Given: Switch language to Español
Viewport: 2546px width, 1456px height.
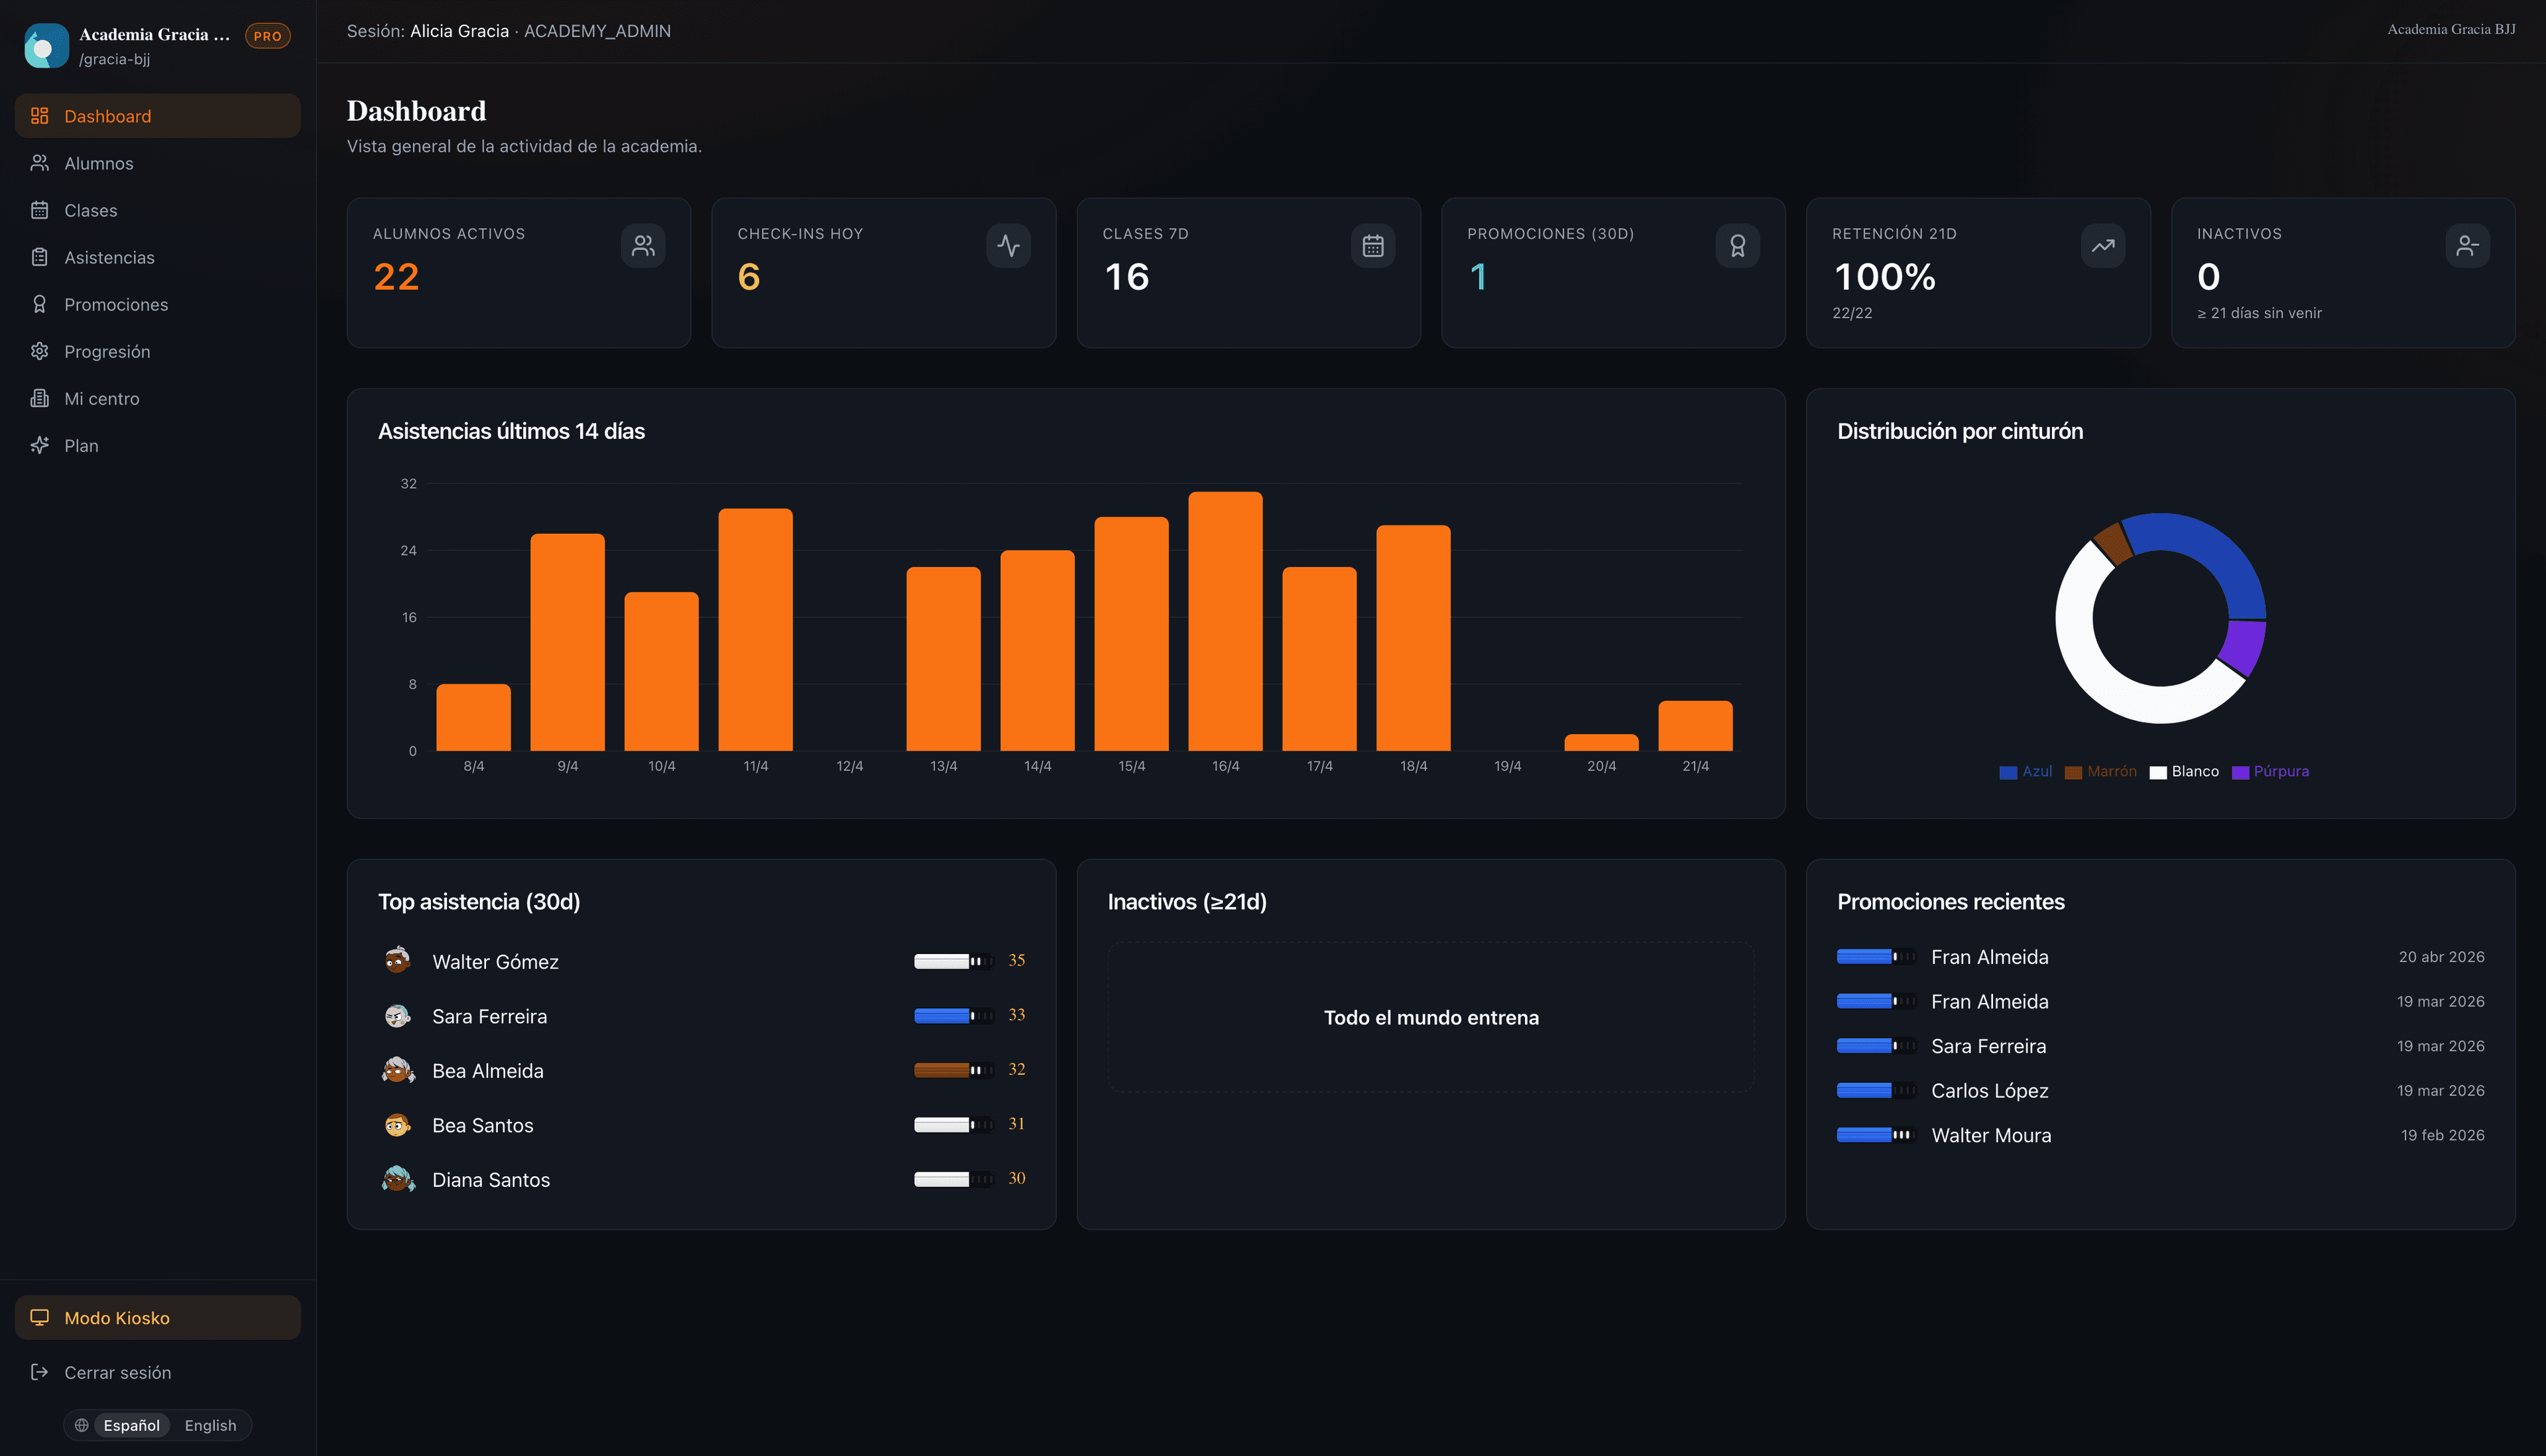Looking at the screenshot, I should [x=132, y=1425].
